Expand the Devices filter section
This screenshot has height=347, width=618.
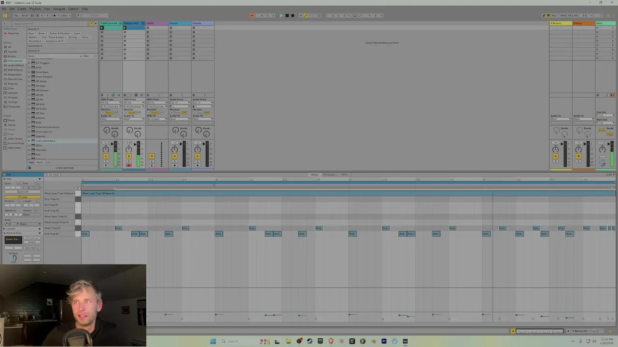pyautogui.click(x=33, y=51)
